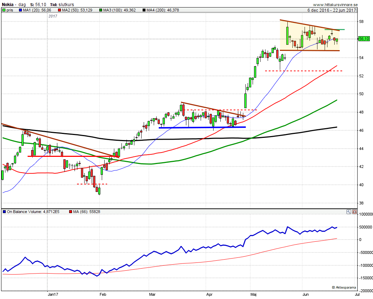Screen dimensions: 373x299
Task: Click the green MA3 (100) legend swatch
Action: 101,10
